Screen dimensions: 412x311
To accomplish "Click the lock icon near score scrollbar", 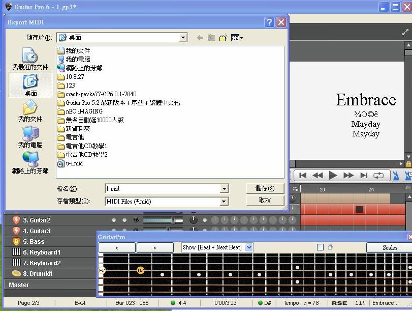I will pyautogui.click(x=408, y=164).
